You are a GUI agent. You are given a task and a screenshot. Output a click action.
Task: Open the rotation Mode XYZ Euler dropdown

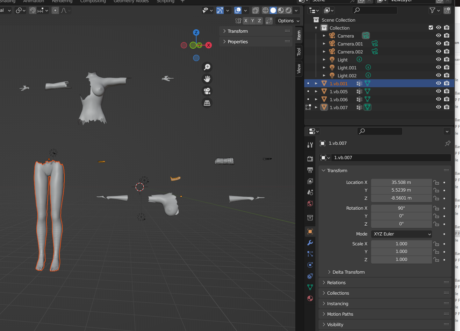coord(401,234)
